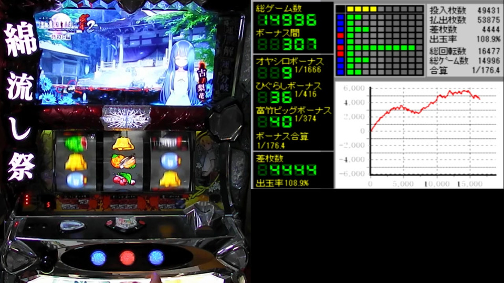Click the cherry symbol on center reel

(x=124, y=179)
